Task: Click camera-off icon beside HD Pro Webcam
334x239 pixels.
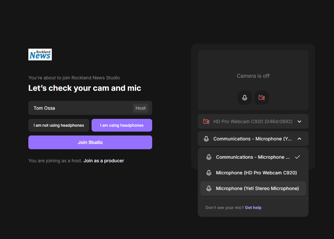Action: point(206,121)
